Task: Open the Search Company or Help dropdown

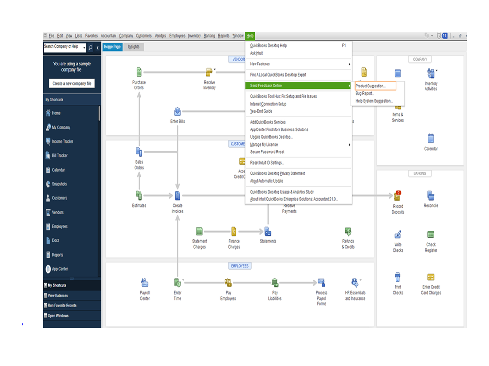Action: 84,48
